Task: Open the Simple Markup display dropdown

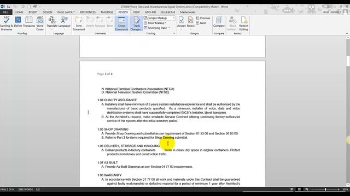Action: tap(159, 18)
